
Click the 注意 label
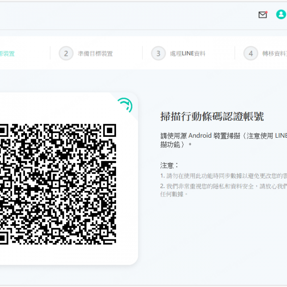point(169,165)
